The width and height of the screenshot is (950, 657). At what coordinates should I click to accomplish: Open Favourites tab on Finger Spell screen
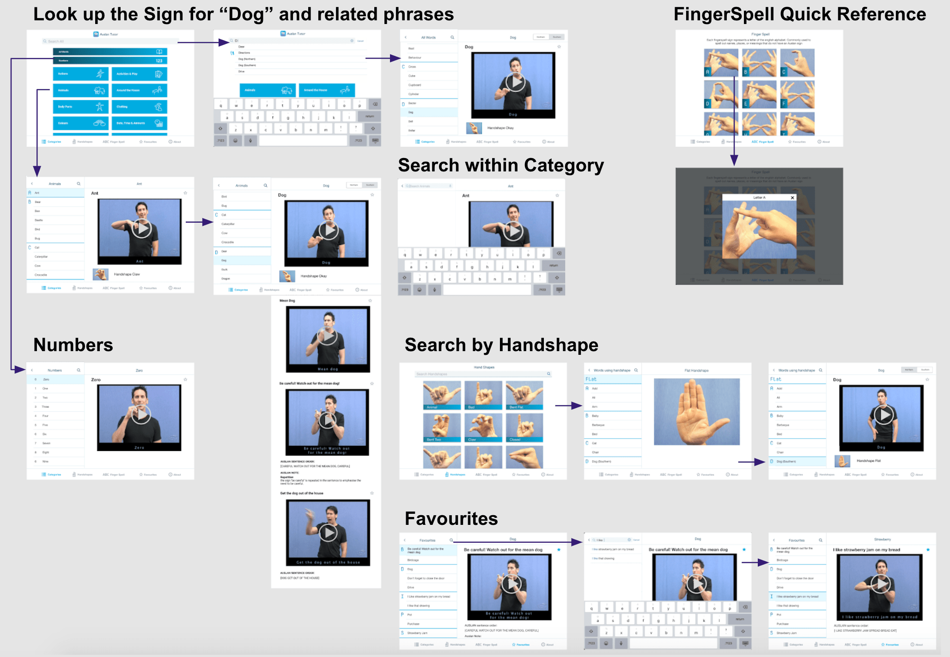(796, 142)
